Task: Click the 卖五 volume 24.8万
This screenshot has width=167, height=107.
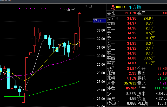Action: [149, 19]
